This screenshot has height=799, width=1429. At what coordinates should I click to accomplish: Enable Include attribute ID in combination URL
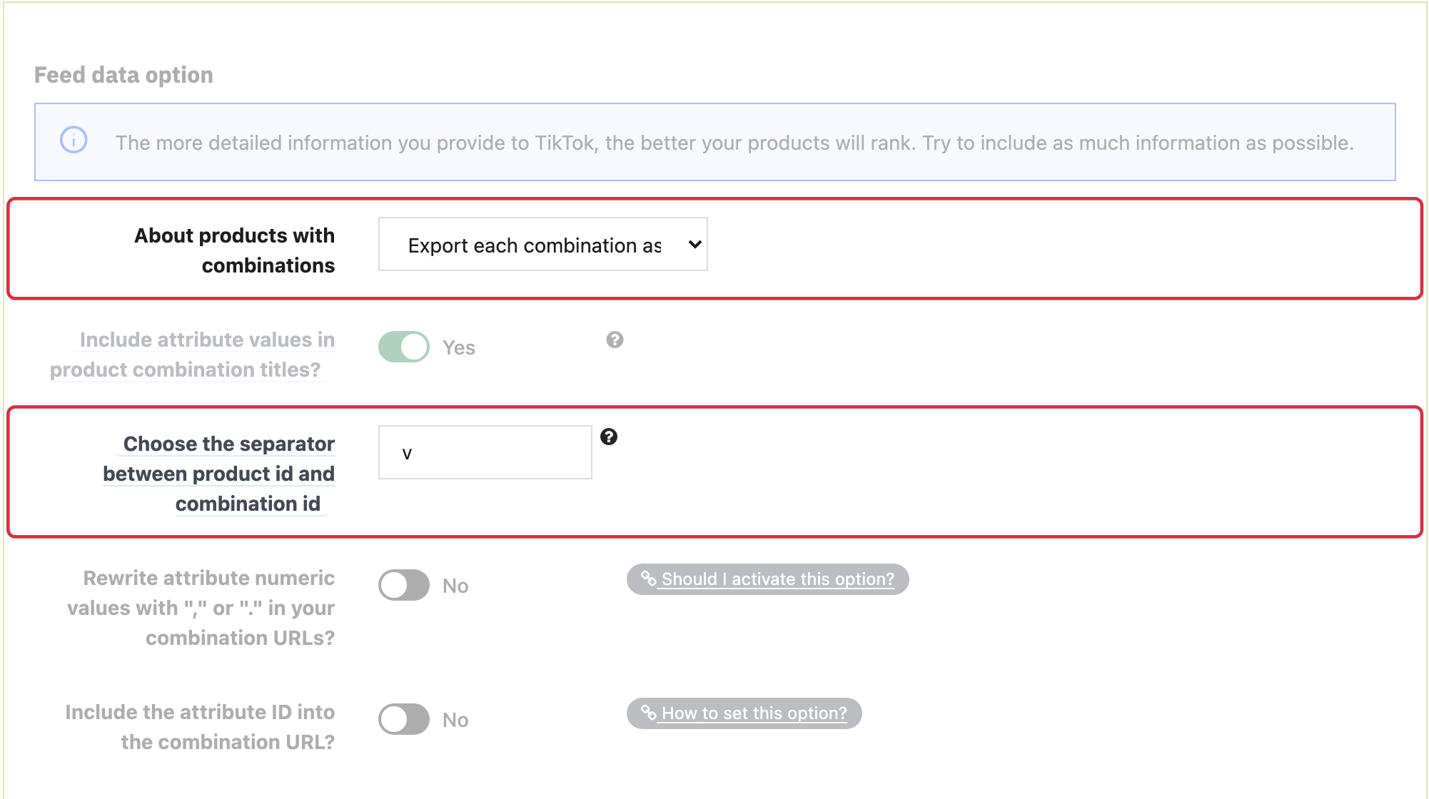pos(404,719)
